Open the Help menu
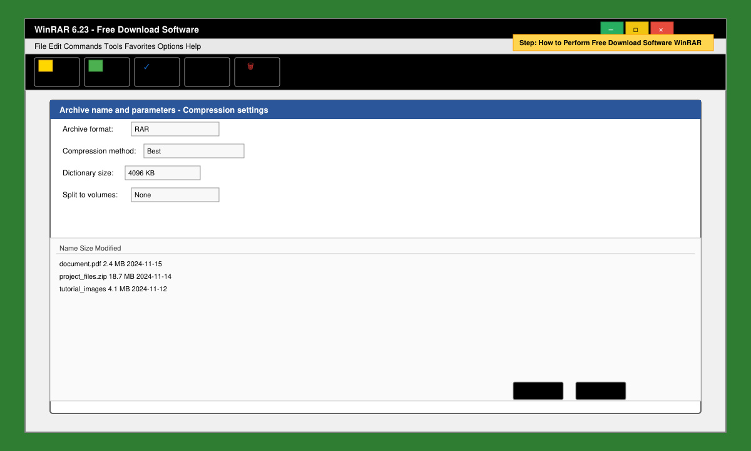Screen dimensions: 751x451 193,46
